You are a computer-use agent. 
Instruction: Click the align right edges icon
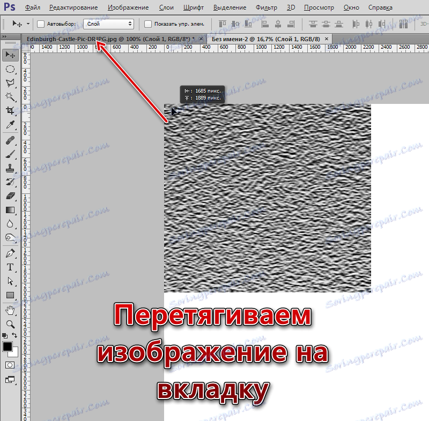[291, 24]
